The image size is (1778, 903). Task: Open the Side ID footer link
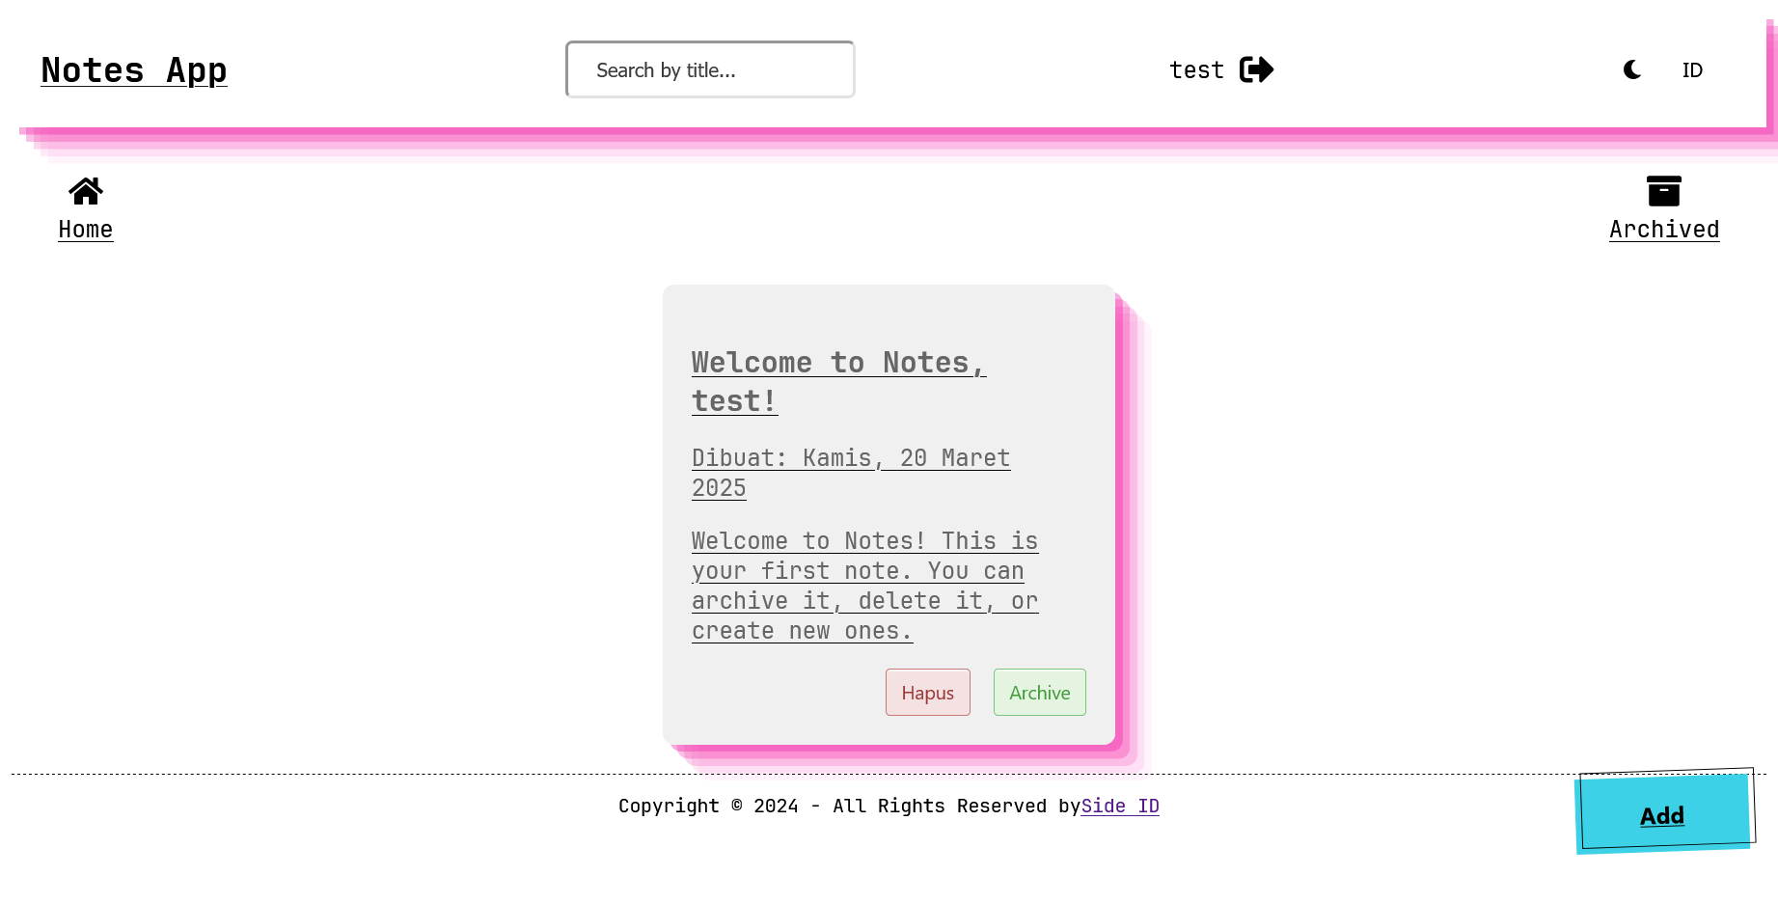(1120, 807)
